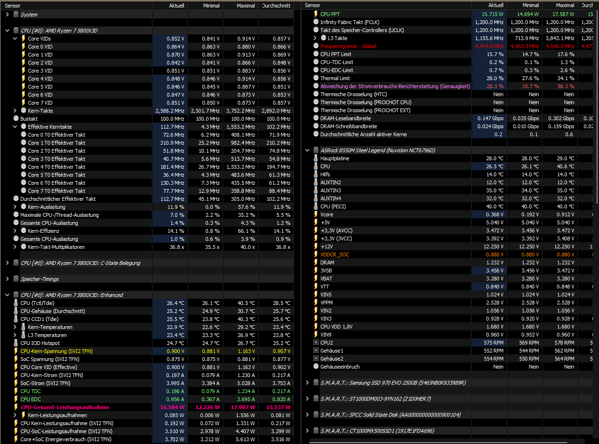Collapse the AMD Ryzen 7 5800X3D: Enhanced group

point(8,295)
